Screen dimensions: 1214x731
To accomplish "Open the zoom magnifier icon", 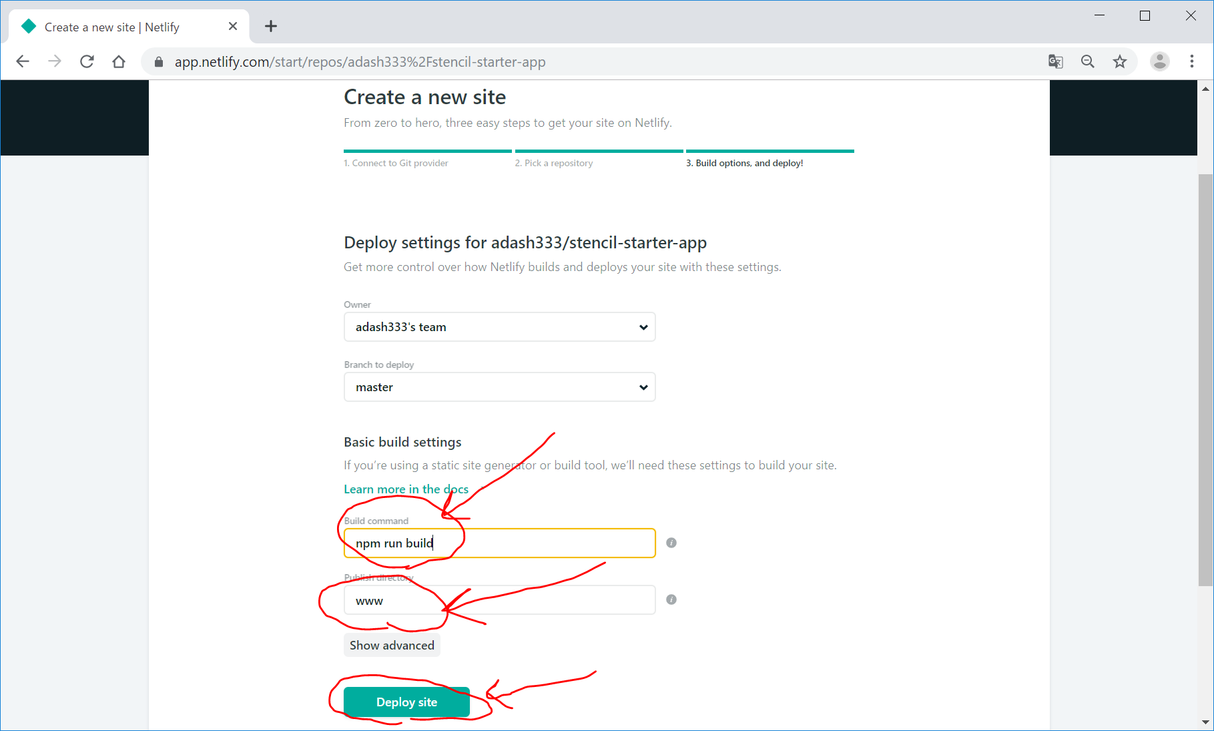I will [x=1088, y=61].
